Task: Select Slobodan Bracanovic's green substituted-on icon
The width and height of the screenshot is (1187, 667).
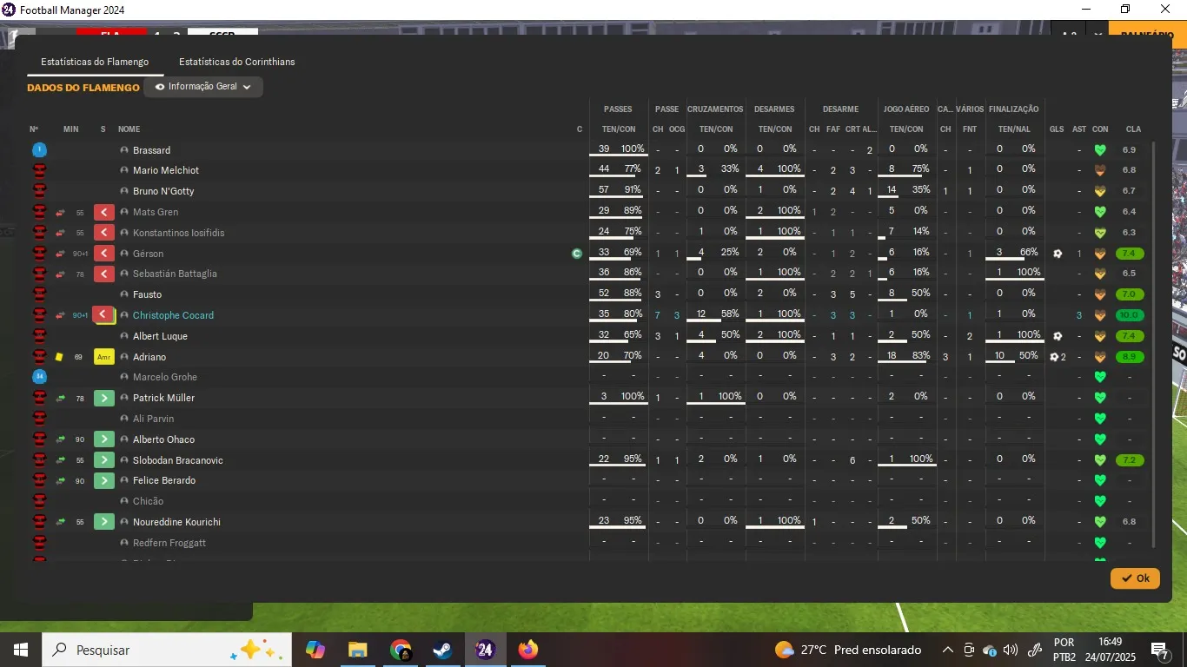Action: tap(104, 460)
